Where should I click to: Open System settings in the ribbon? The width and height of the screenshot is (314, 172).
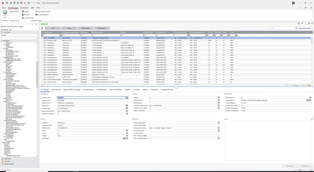(25, 12)
